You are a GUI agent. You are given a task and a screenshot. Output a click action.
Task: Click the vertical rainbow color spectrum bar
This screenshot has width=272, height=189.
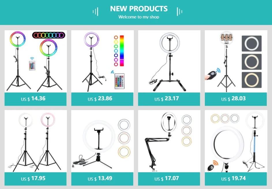122,51
